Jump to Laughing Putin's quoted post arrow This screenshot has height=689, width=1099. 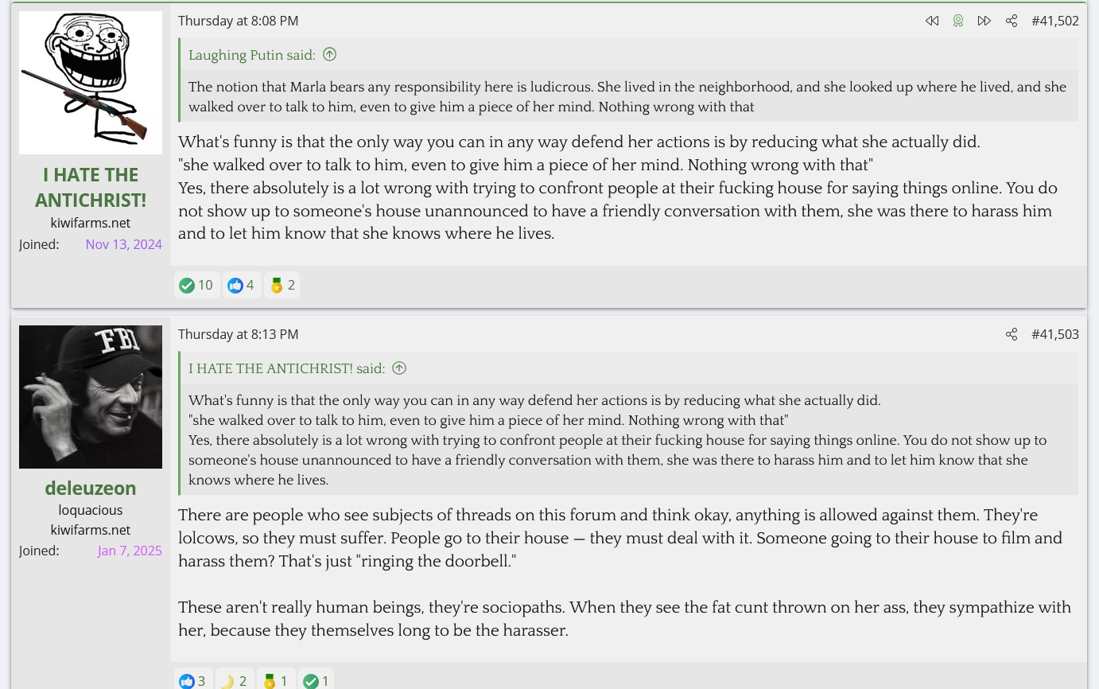click(330, 54)
